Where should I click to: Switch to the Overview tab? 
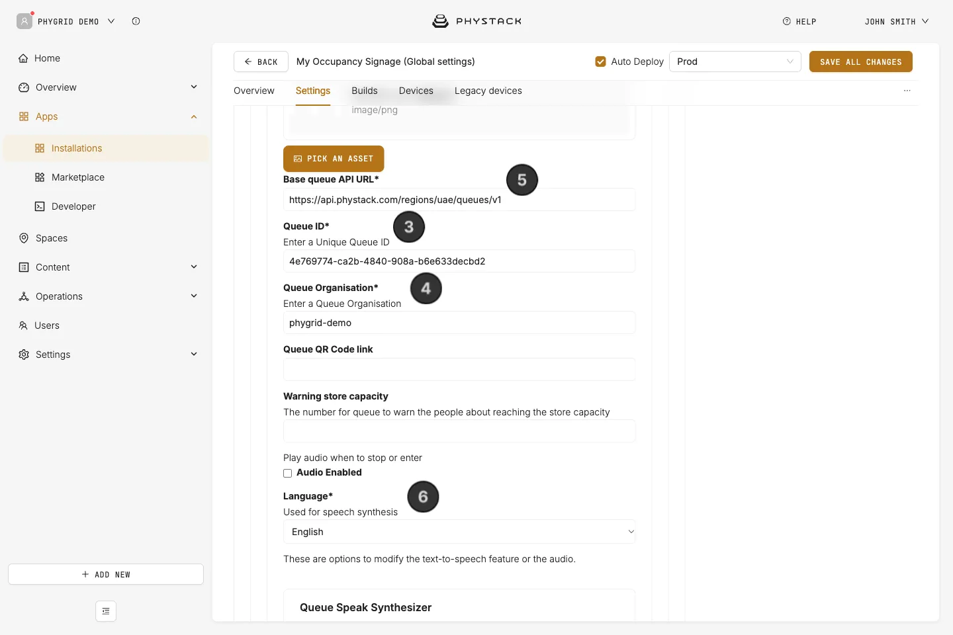click(x=254, y=91)
